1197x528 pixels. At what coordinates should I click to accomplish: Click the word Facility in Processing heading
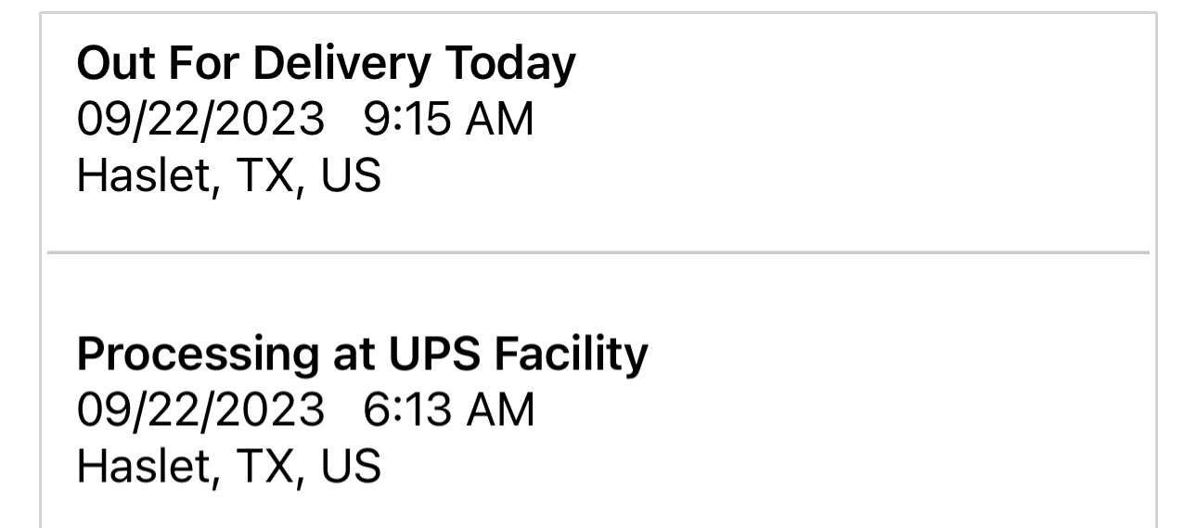pos(573,354)
